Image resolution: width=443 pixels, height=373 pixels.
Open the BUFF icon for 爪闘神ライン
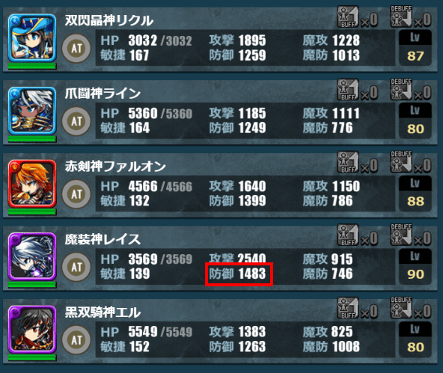pos(348,90)
